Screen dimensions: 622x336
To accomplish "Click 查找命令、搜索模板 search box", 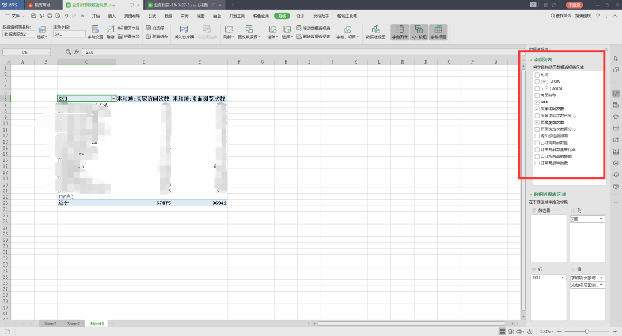I will 570,16.
